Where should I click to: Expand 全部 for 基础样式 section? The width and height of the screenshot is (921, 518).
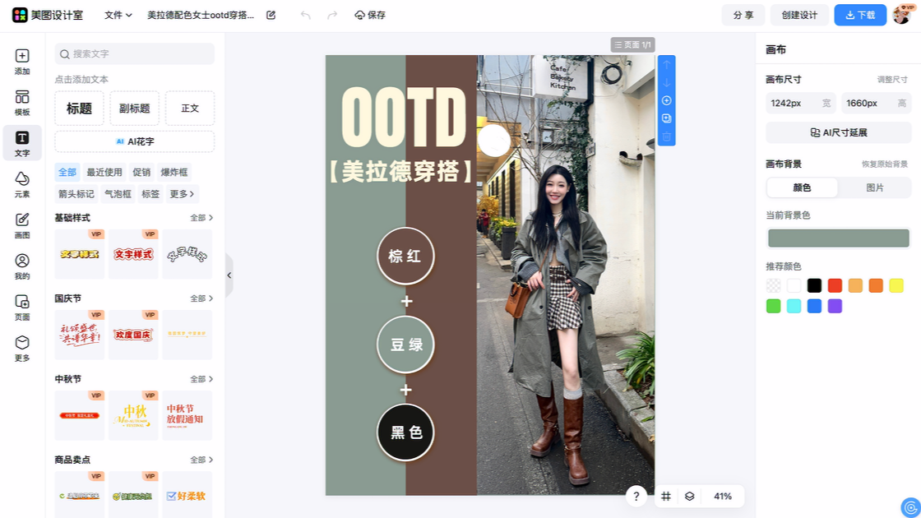click(x=201, y=218)
